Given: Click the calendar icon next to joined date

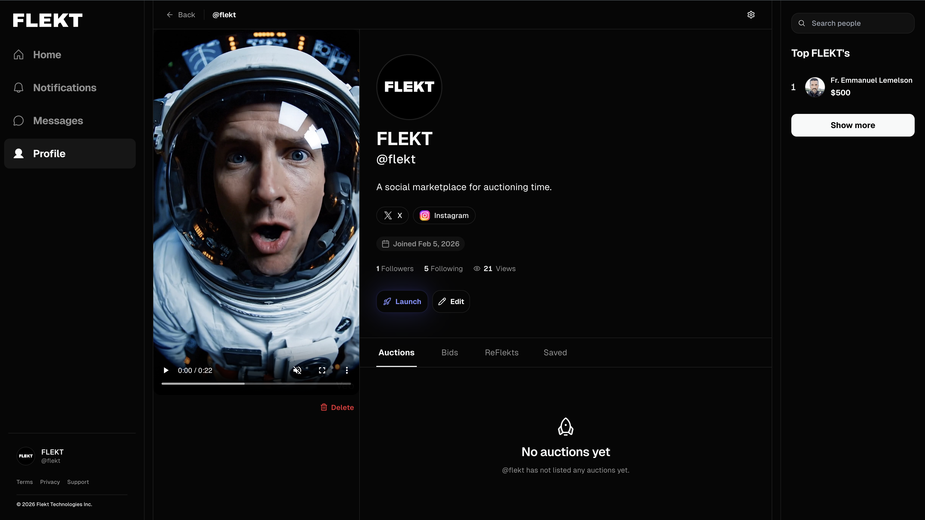Looking at the screenshot, I should click(x=386, y=244).
